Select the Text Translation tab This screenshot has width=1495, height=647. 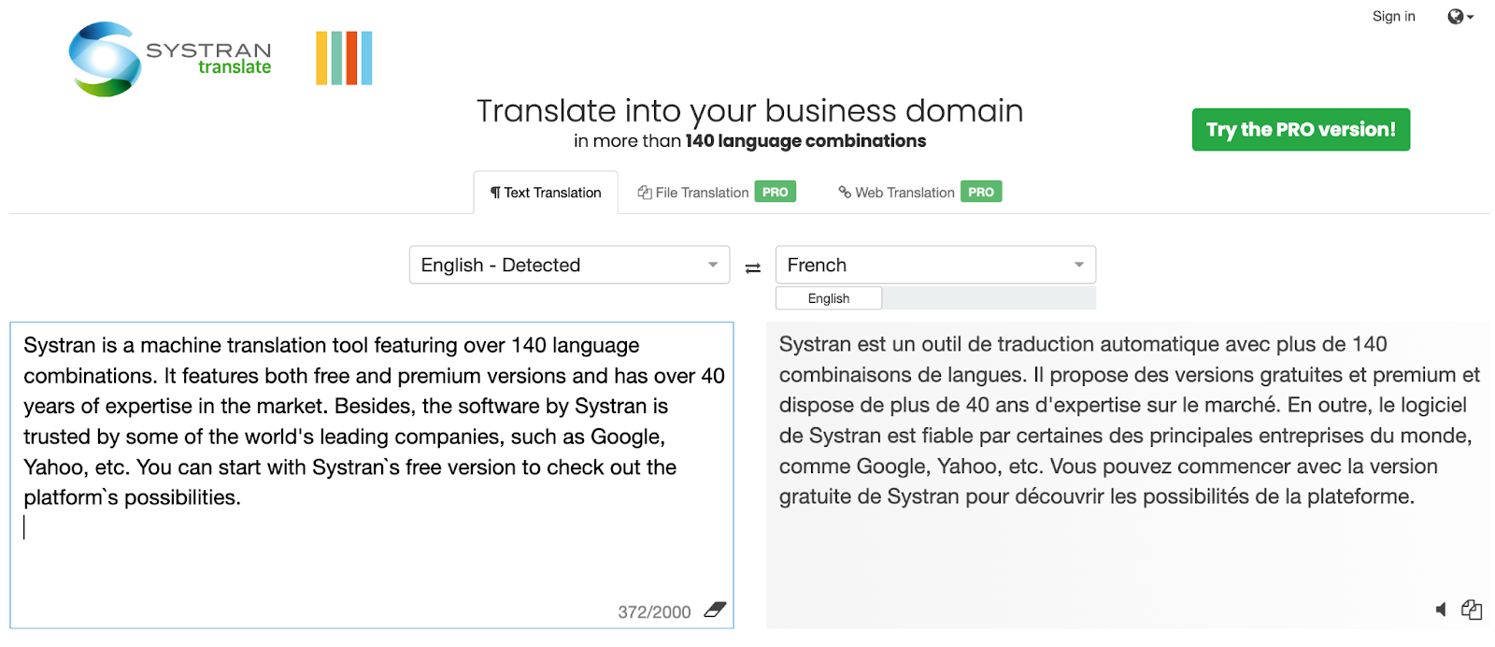coord(546,193)
